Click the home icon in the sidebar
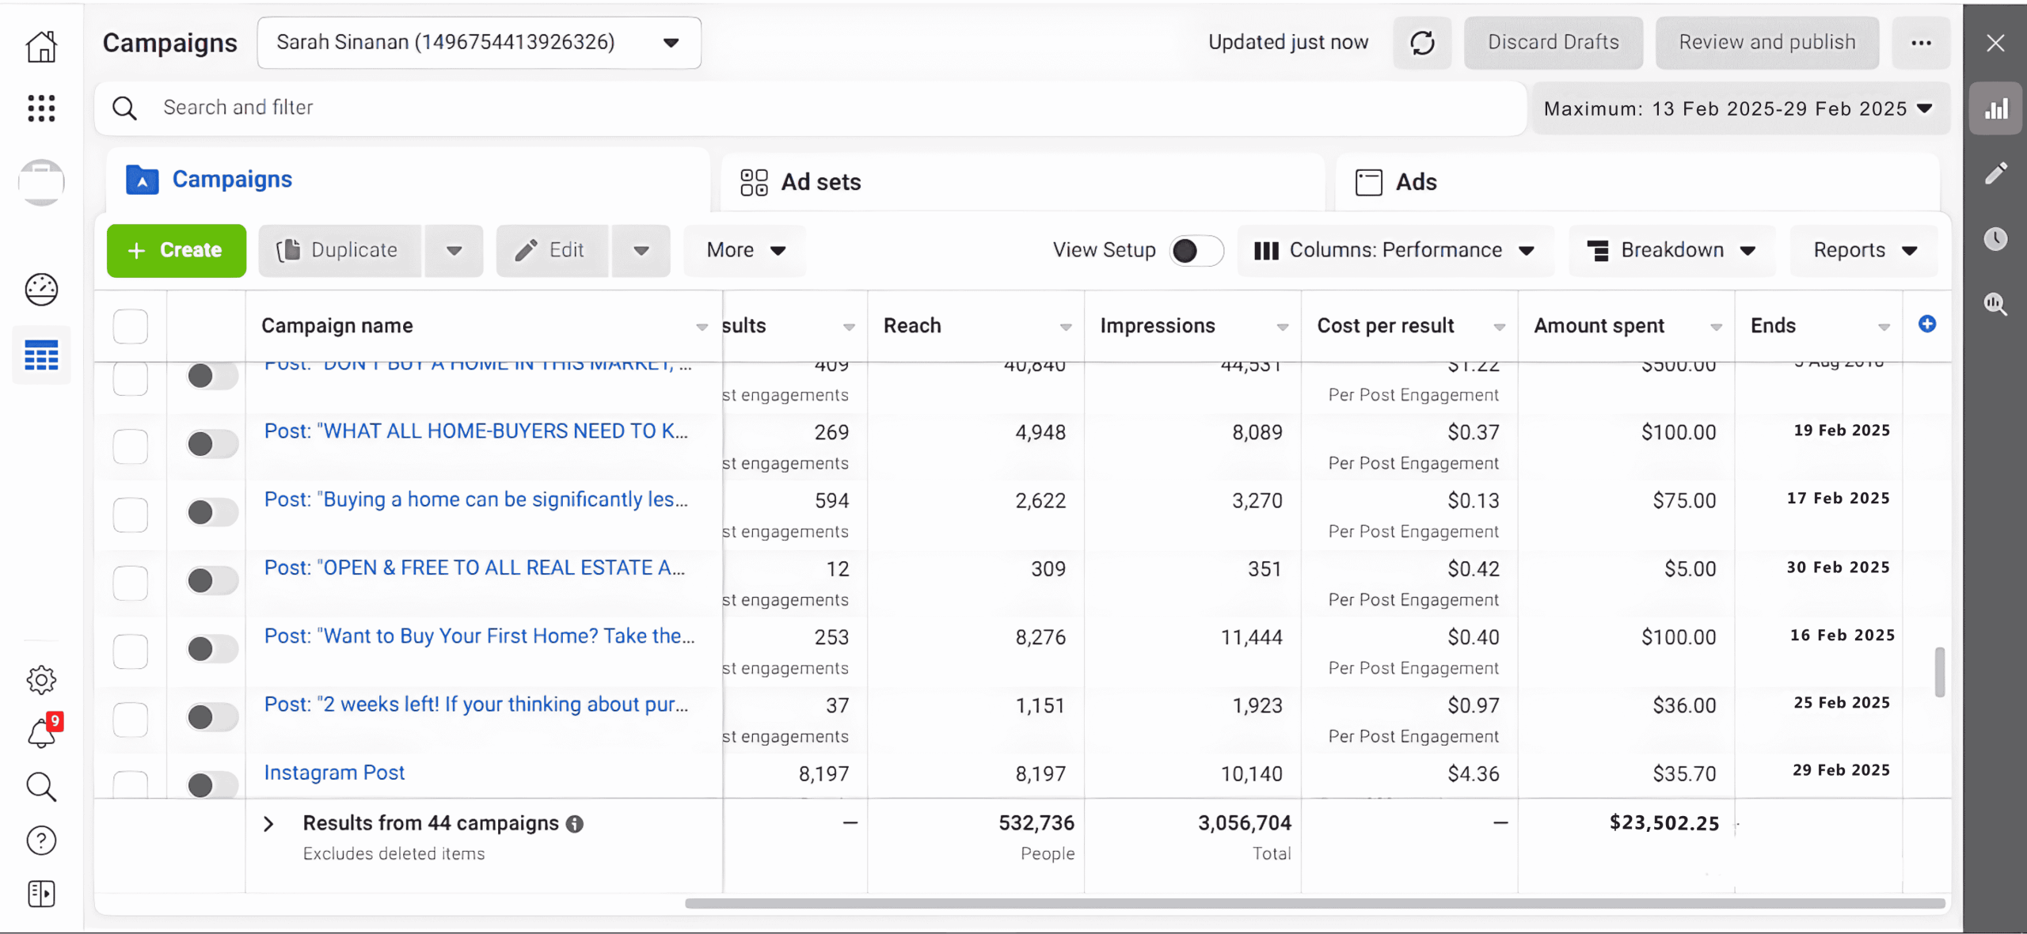 pyautogui.click(x=41, y=46)
